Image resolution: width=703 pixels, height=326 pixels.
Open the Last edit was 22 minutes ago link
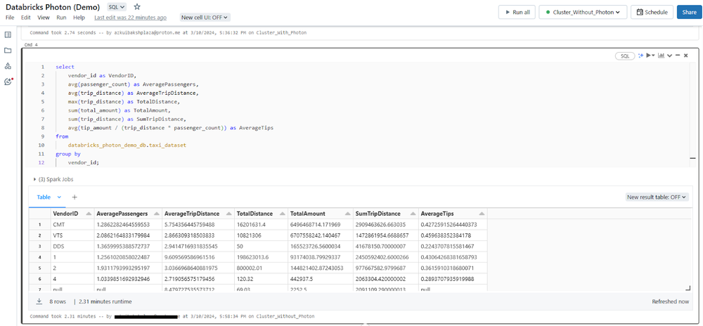[x=131, y=18]
